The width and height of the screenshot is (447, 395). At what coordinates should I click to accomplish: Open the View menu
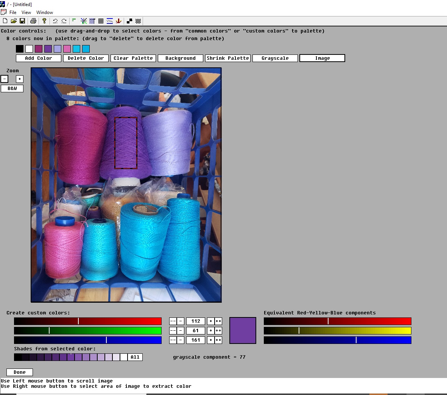pos(26,12)
